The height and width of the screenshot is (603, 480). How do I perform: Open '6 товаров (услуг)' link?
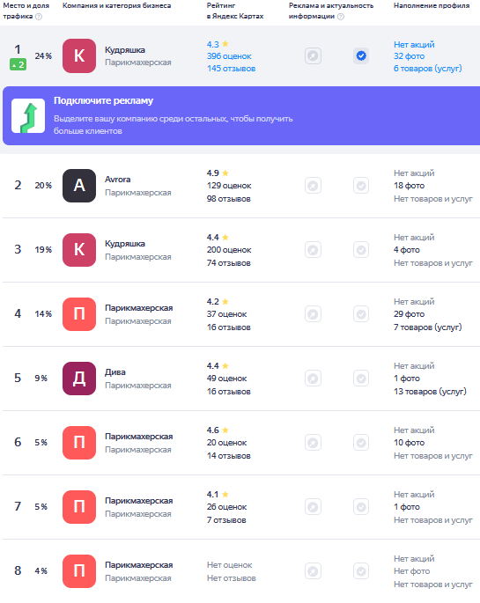pos(428,69)
